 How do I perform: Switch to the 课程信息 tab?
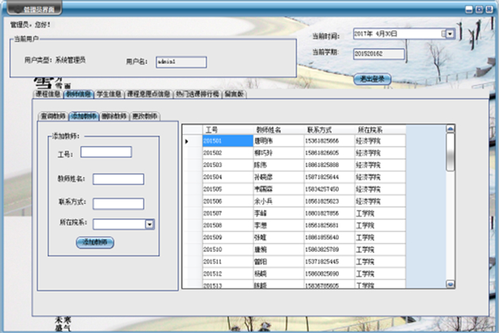click(47, 94)
